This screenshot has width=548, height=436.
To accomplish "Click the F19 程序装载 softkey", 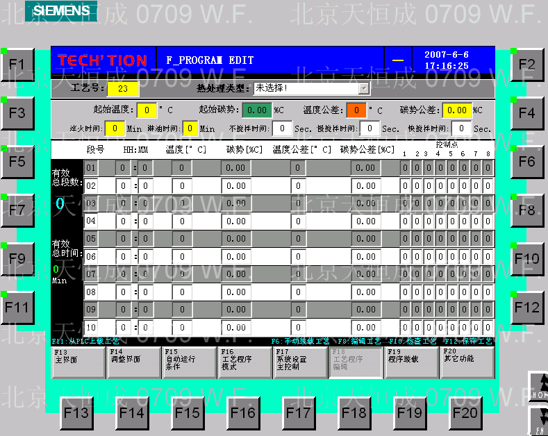I will [411, 362].
